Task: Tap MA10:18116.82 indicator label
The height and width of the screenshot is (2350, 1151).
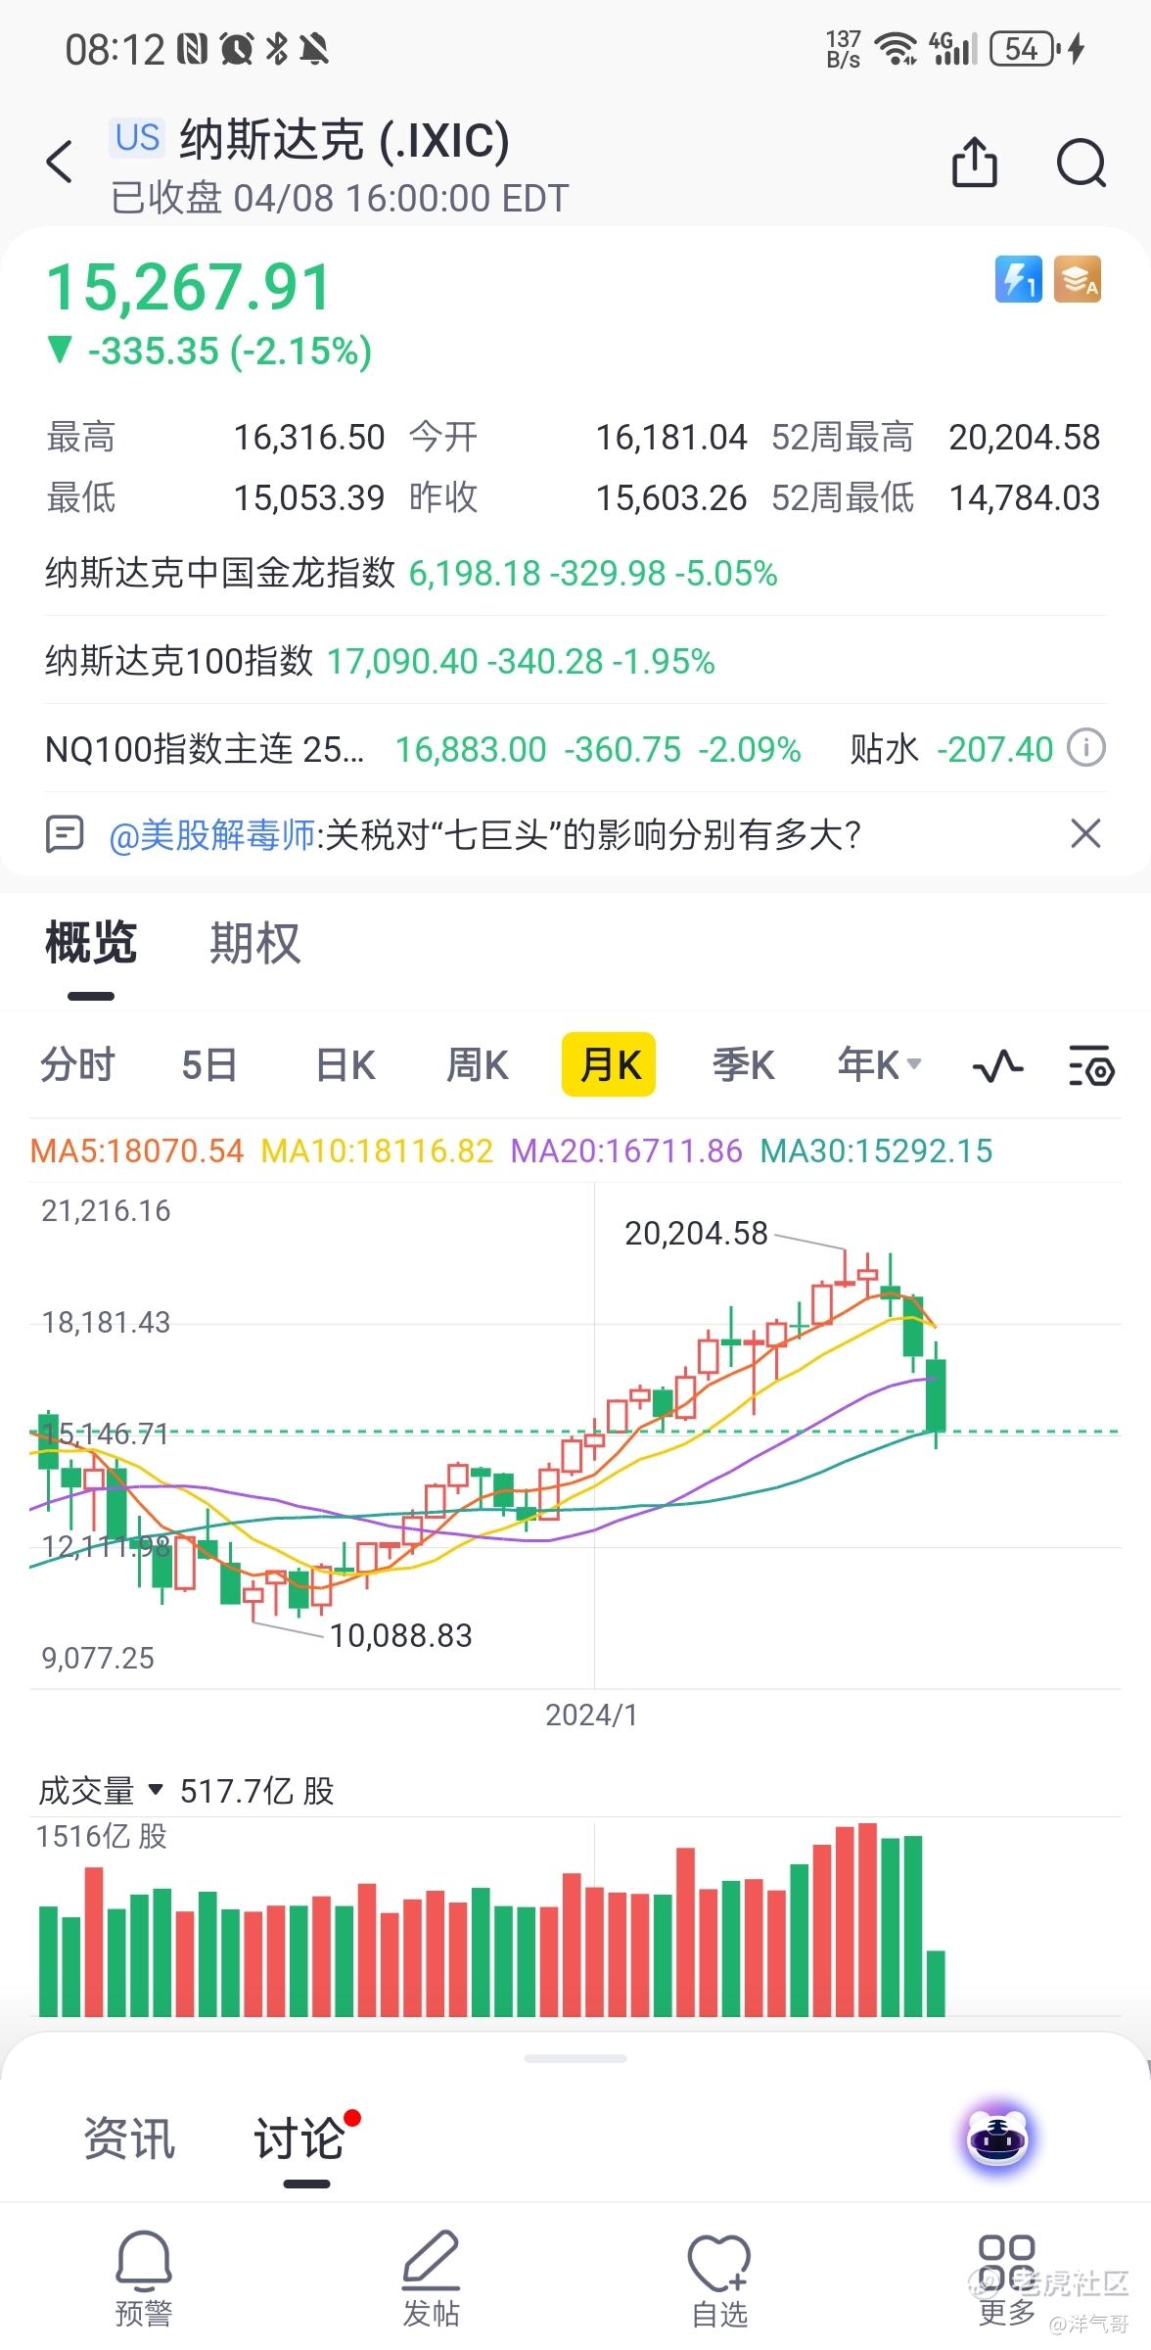Action: (377, 1151)
